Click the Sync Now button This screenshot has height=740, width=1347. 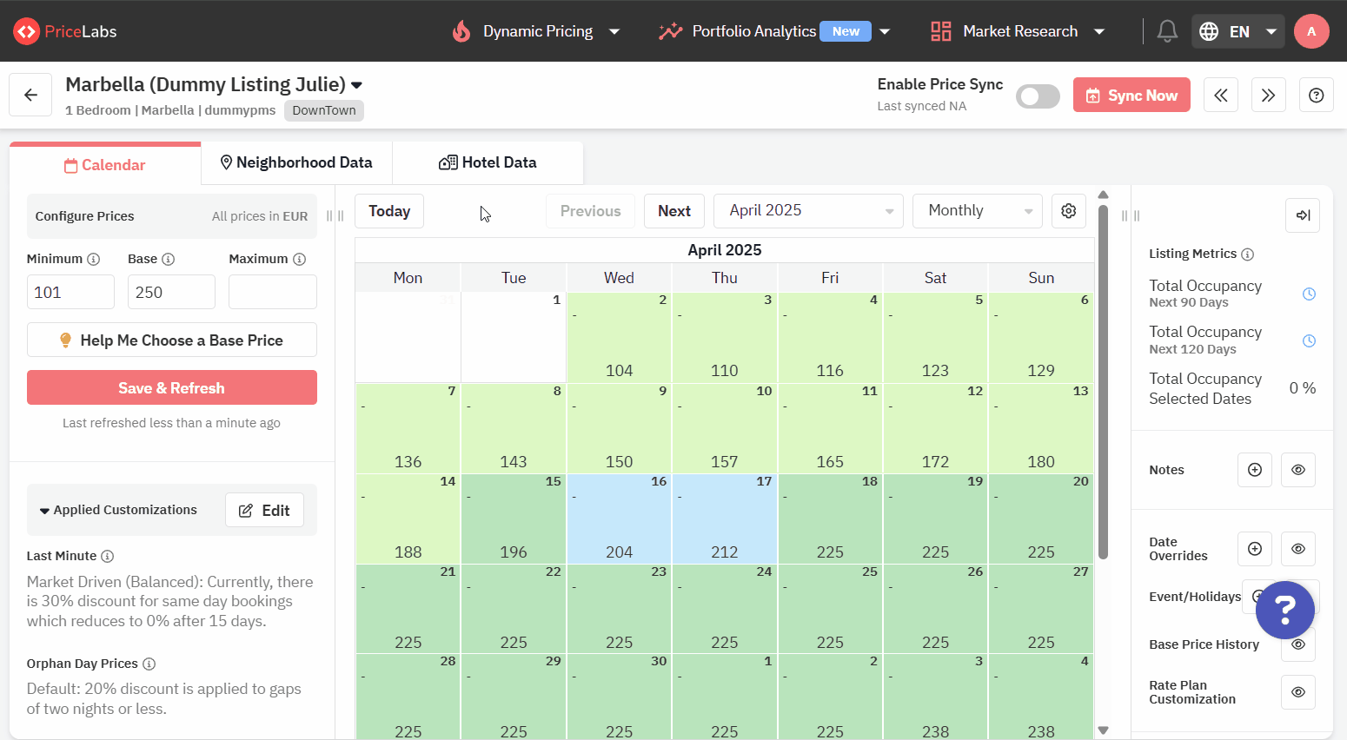[x=1131, y=95]
